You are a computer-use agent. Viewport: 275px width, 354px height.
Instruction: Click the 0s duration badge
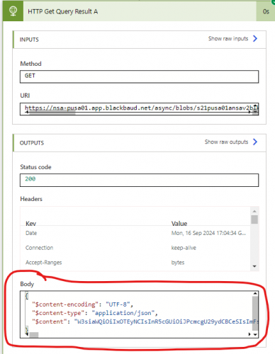coord(266,11)
